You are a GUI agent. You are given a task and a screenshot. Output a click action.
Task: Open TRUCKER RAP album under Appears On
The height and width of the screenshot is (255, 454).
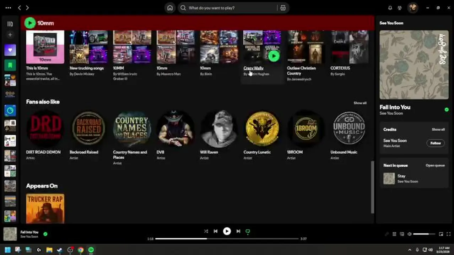pyautogui.click(x=45, y=209)
